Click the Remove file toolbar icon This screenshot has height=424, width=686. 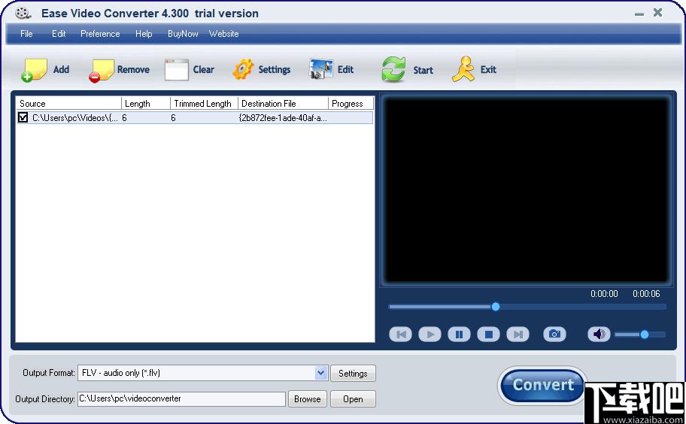pos(101,70)
